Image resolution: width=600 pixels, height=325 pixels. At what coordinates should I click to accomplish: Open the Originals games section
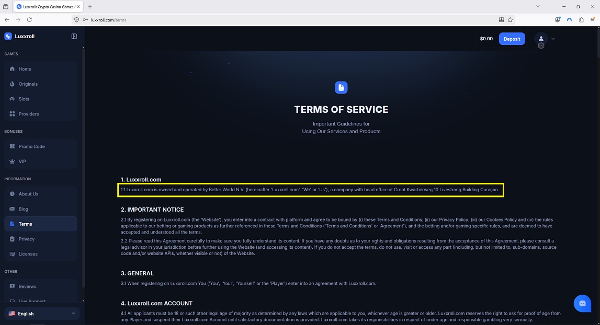(x=41, y=84)
